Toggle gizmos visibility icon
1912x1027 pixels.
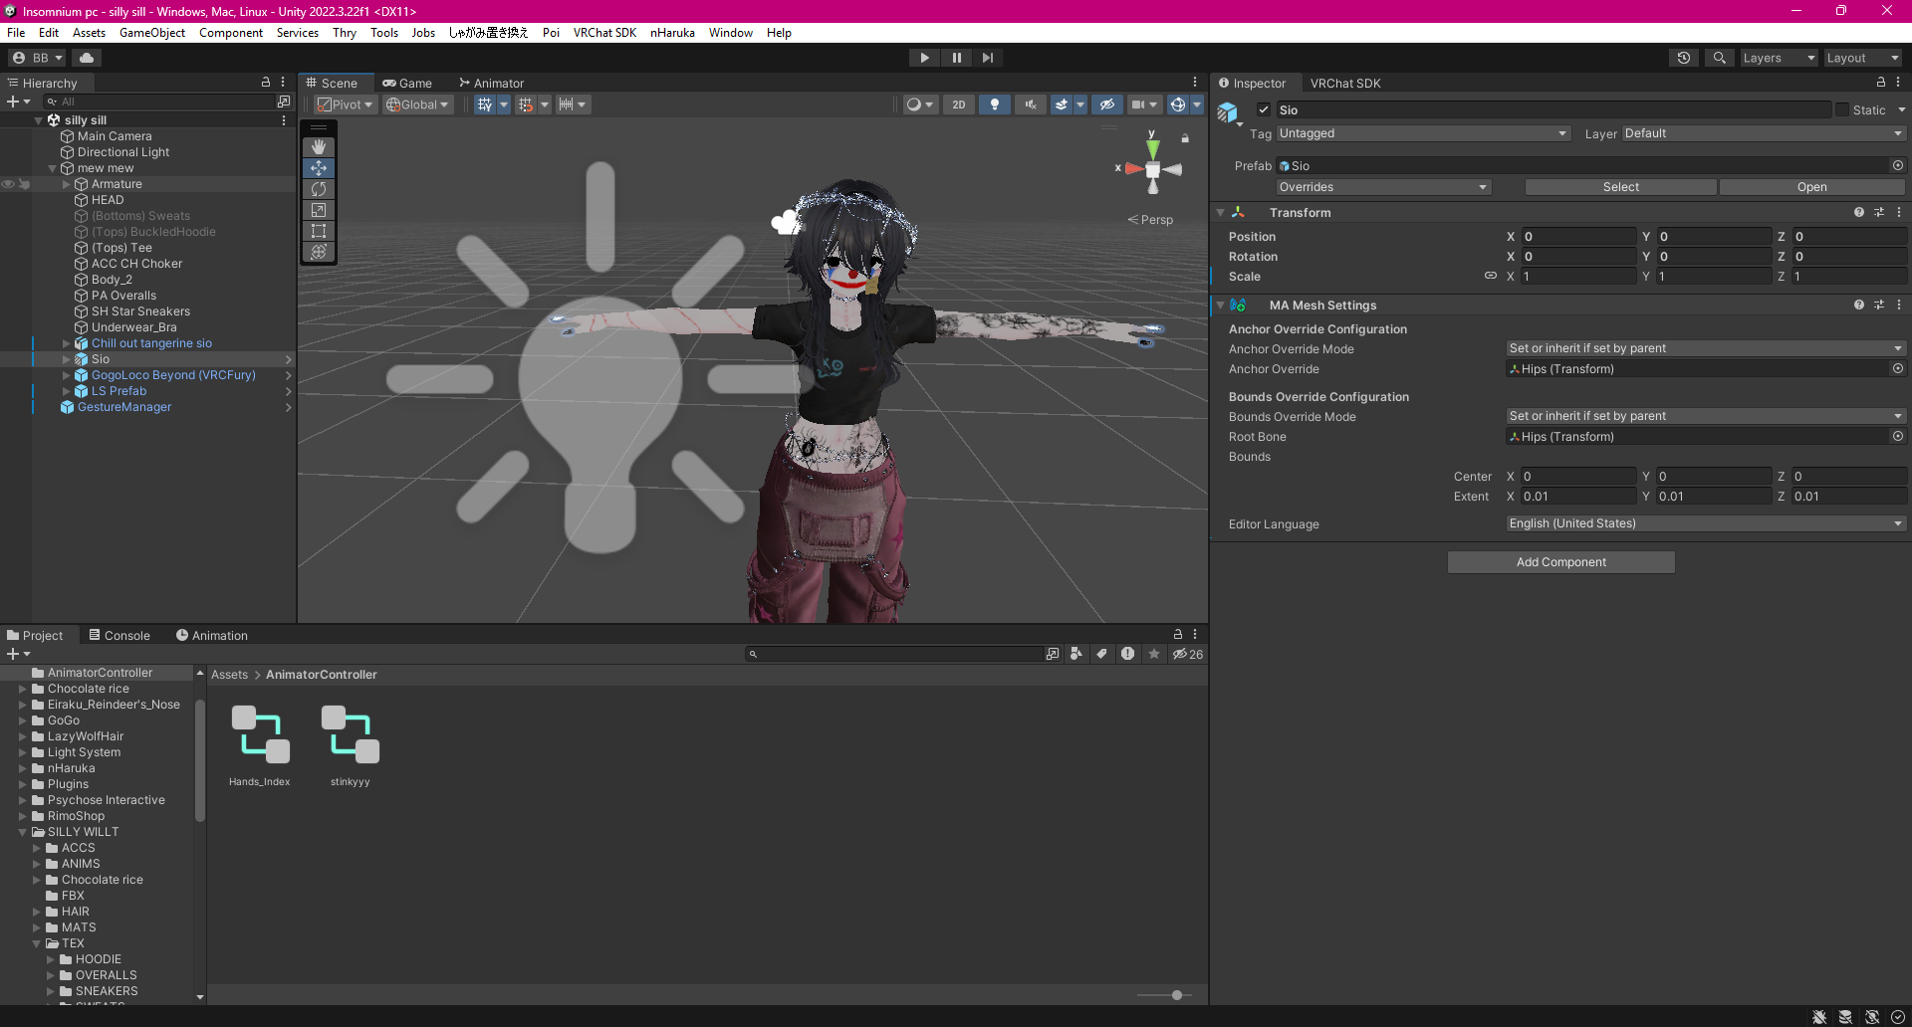[1178, 104]
